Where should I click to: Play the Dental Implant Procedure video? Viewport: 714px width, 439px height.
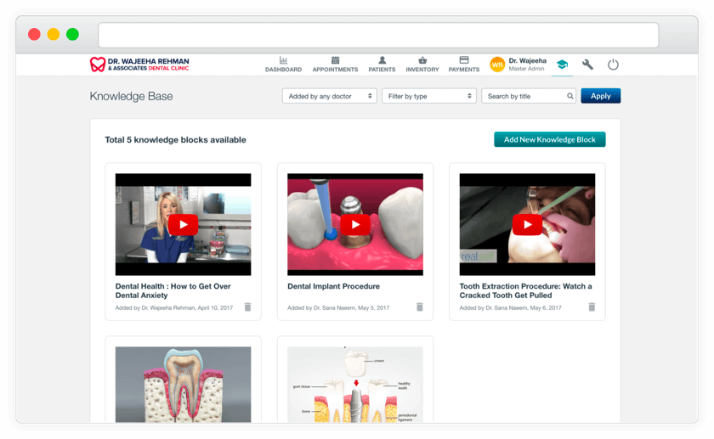[x=355, y=224]
